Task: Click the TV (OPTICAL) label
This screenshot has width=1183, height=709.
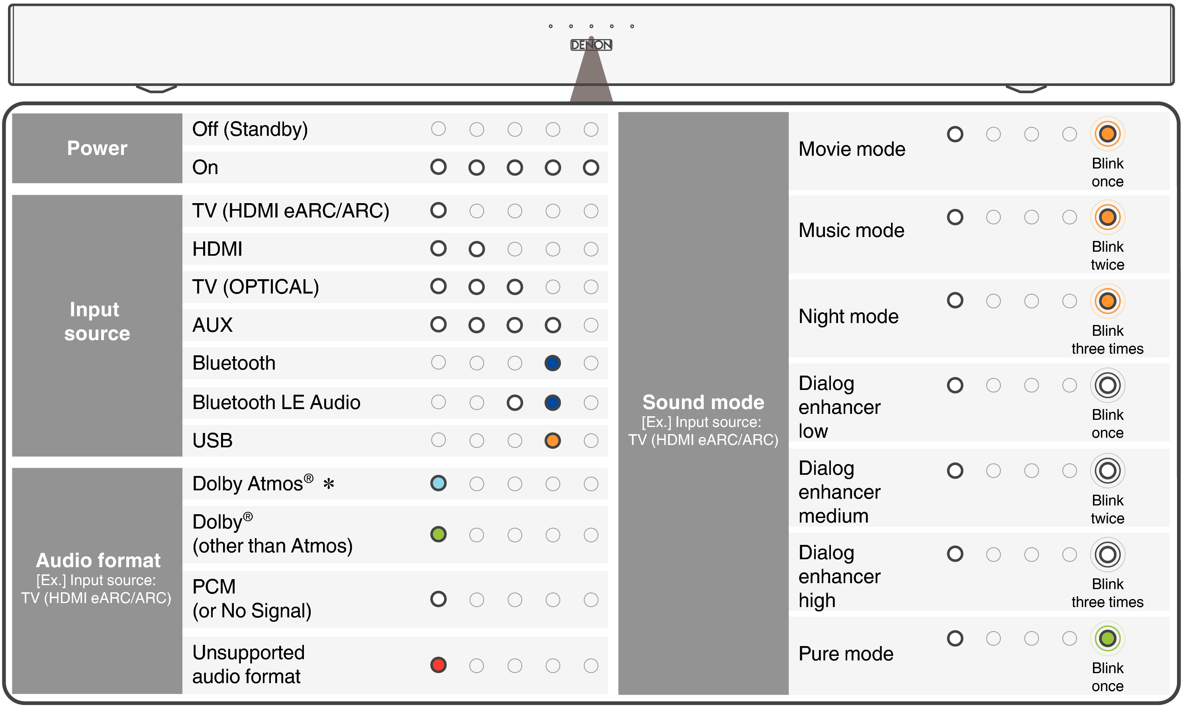Action: (255, 287)
